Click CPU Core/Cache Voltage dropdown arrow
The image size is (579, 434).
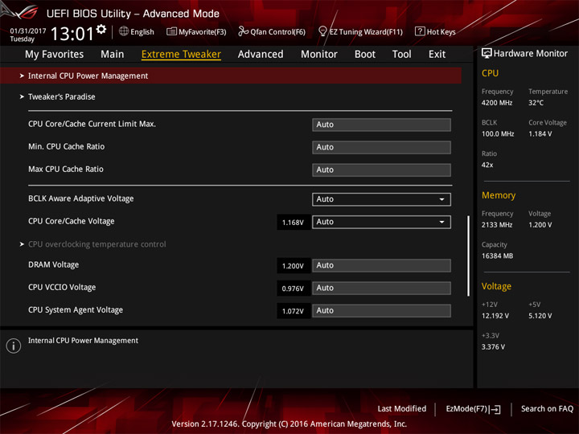tap(441, 222)
